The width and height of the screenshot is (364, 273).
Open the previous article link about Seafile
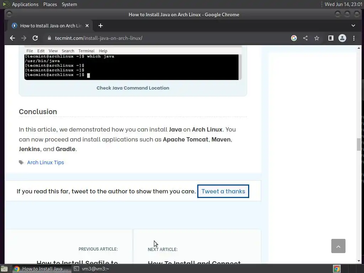(77, 262)
